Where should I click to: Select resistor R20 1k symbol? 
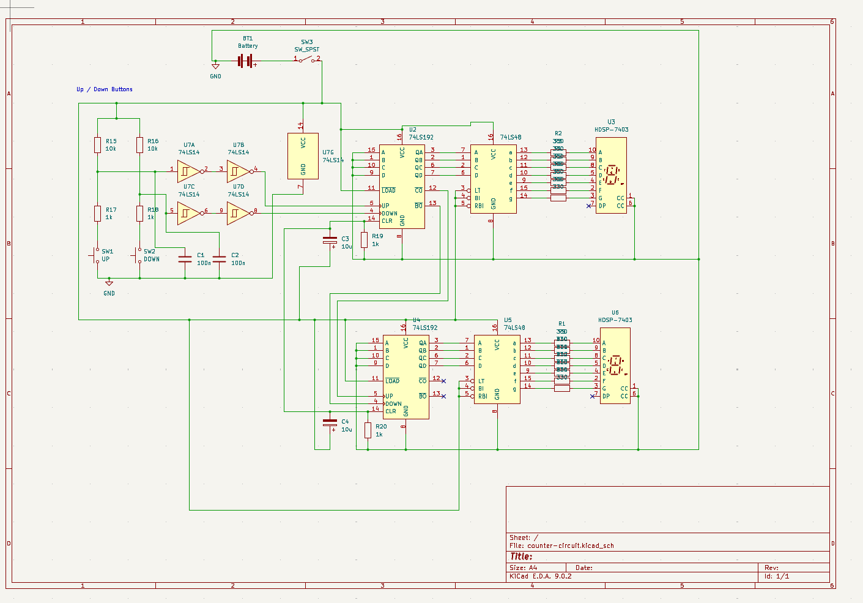pyautogui.click(x=368, y=430)
